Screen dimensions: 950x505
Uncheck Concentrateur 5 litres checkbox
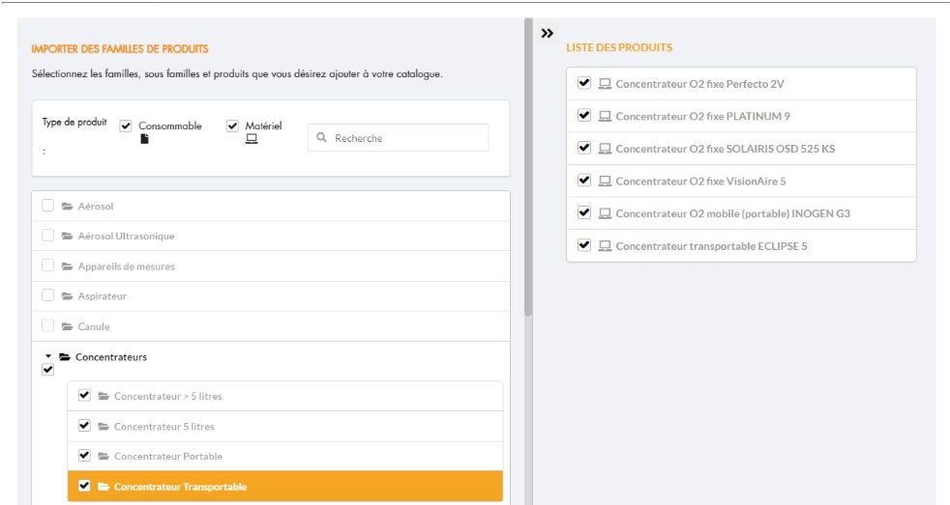pyautogui.click(x=84, y=426)
